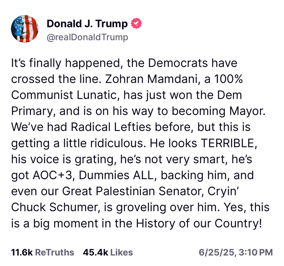The image size is (284, 266).
Task: Click the 100% text in the post
Action: 228,79
